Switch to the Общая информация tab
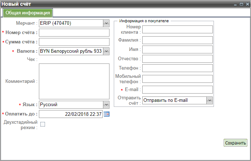The image size is (251, 161). pos(28,13)
